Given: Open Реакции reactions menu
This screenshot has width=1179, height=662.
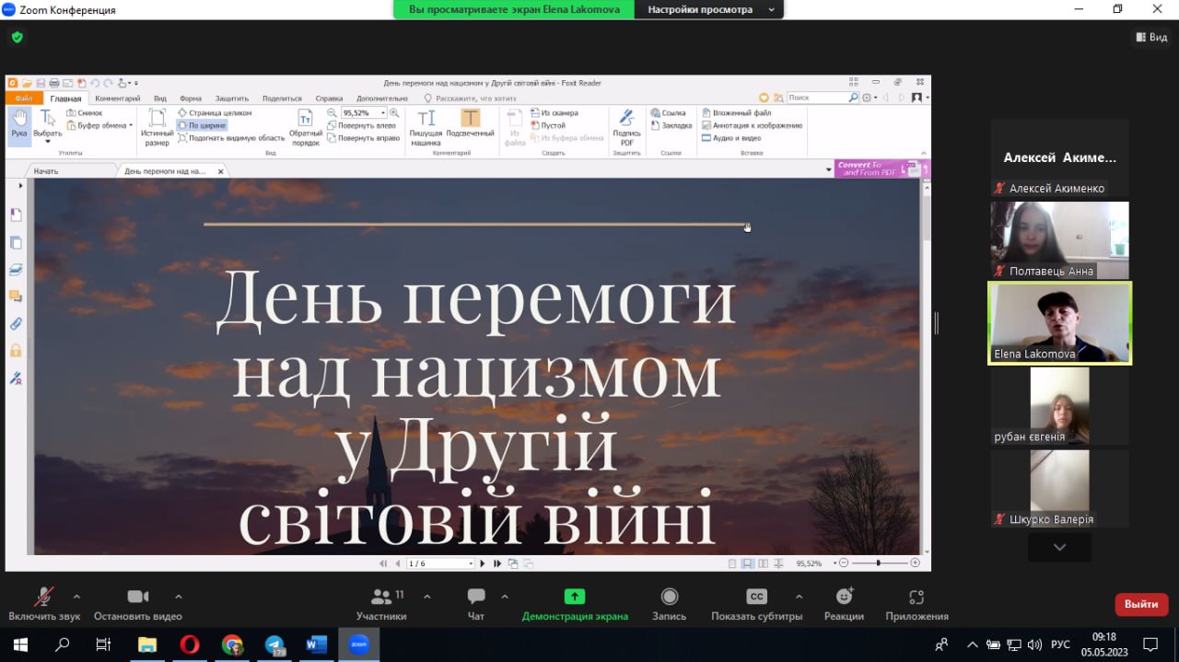Looking at the screenshot, I should pos(844,603).
